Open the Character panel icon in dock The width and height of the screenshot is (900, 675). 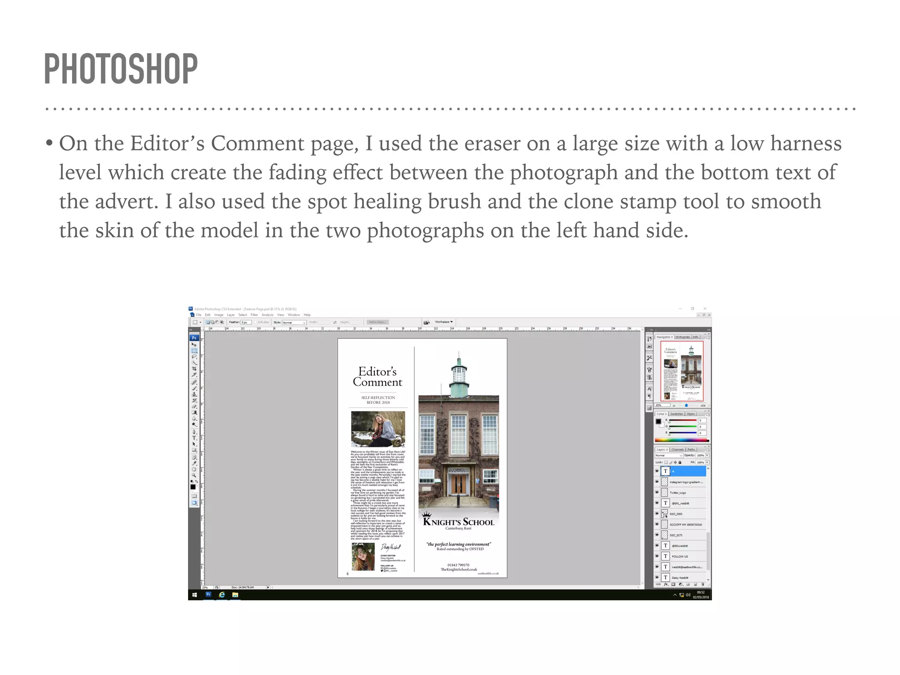650,389
